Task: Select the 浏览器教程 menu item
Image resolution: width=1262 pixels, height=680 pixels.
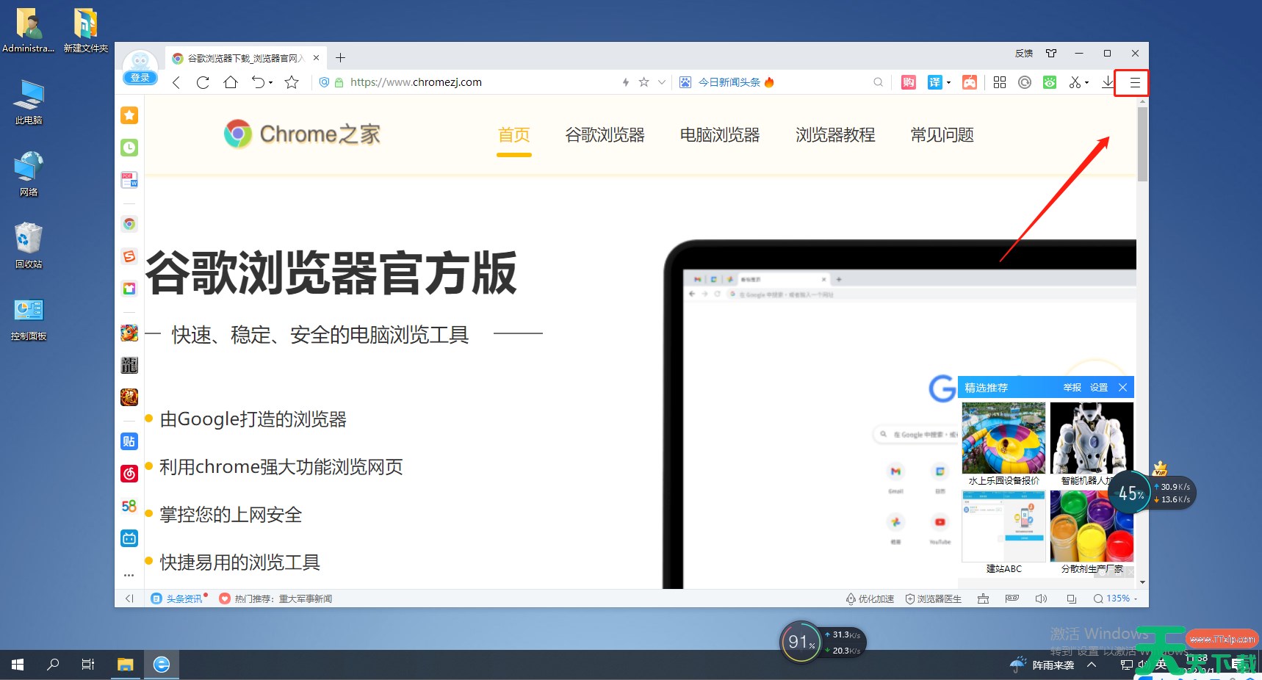Action: 835,135
